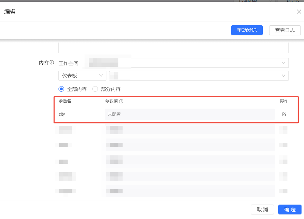This screenshot has height=219, width=304.
Task: Open the dashboard name dropdown beside 仪表板
Action: [199, 76]
